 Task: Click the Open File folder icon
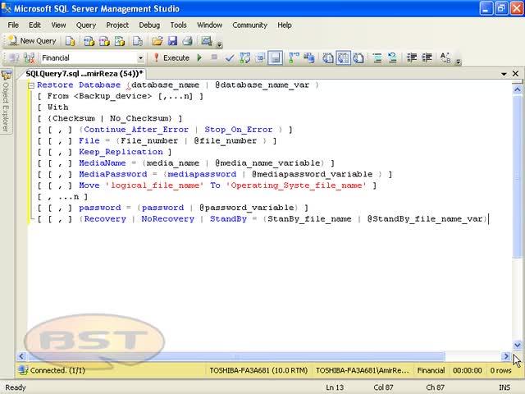point(157,41)
